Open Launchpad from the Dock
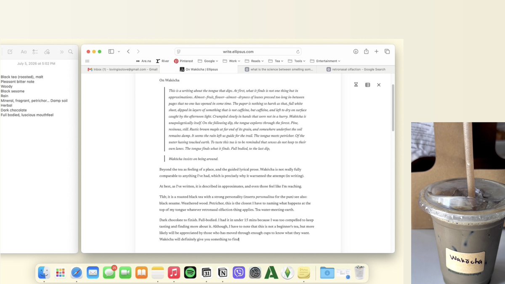 [60, 273]
